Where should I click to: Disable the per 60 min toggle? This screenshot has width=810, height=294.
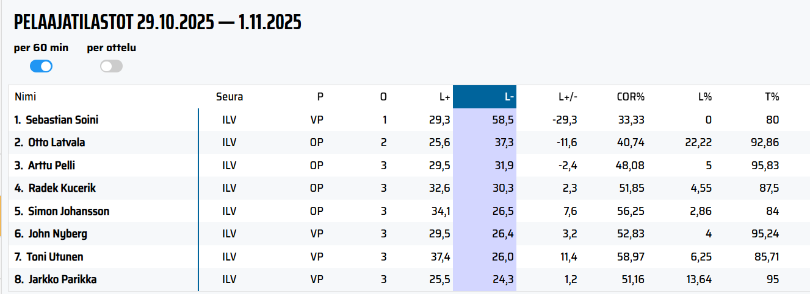(x=41, y=66)
